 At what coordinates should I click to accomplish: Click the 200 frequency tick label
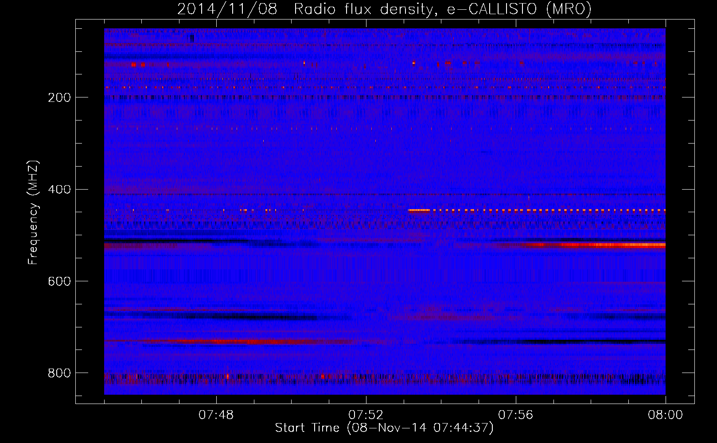59,97
